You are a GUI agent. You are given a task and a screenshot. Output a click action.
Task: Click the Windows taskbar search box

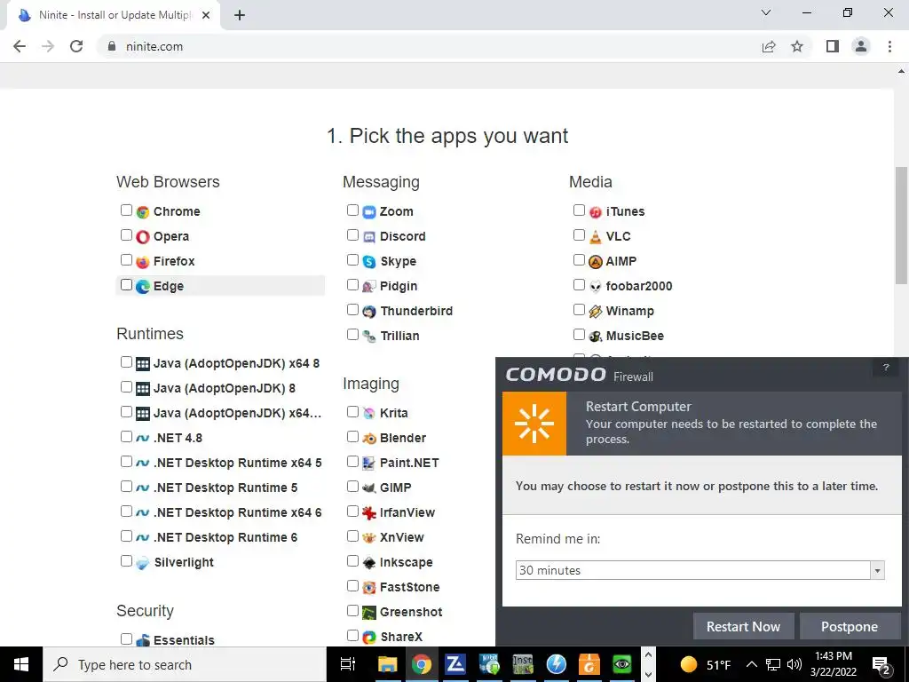click(x=185, y=664)
